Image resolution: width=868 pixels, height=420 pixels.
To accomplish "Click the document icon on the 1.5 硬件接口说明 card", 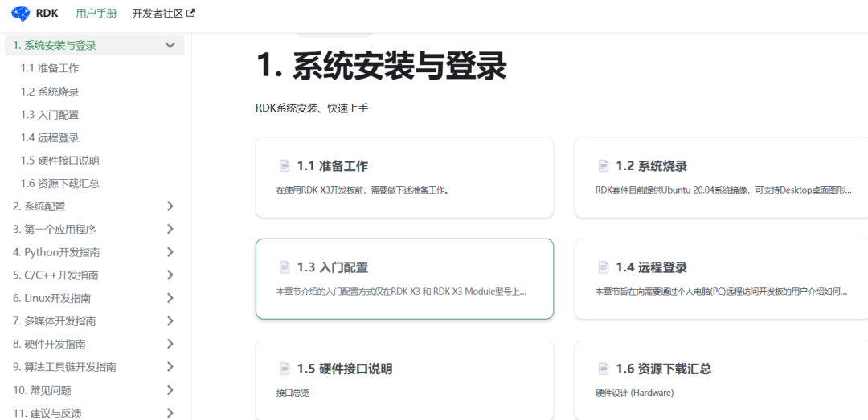I will [x=285, y=369].
